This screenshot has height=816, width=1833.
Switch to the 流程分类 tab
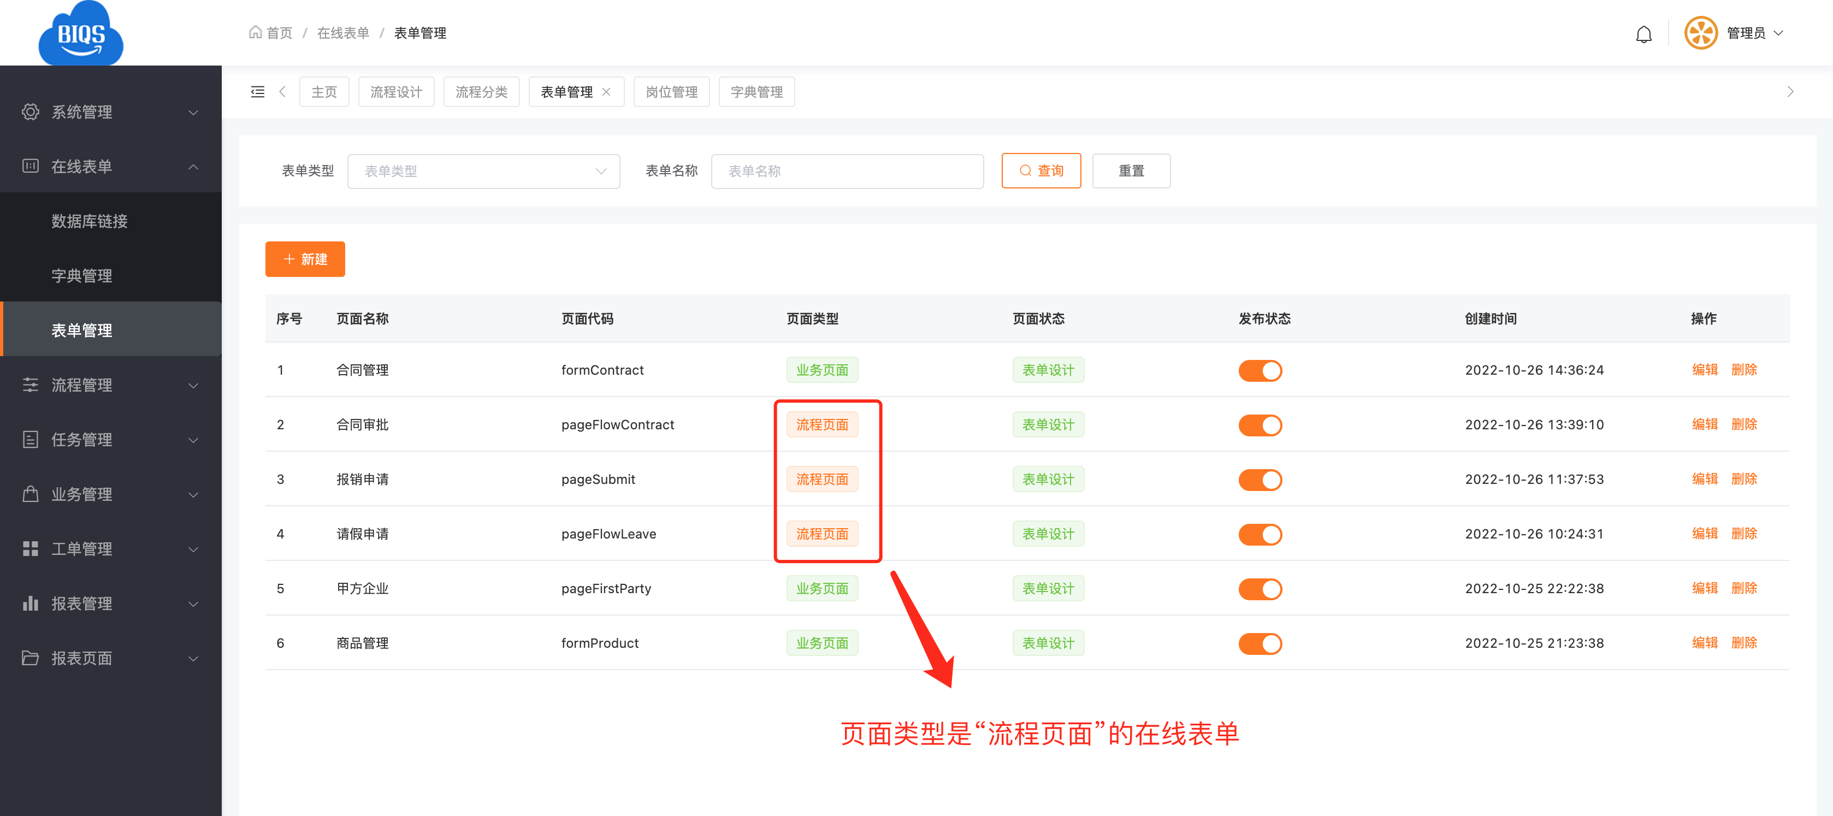(x=481, y=92)
